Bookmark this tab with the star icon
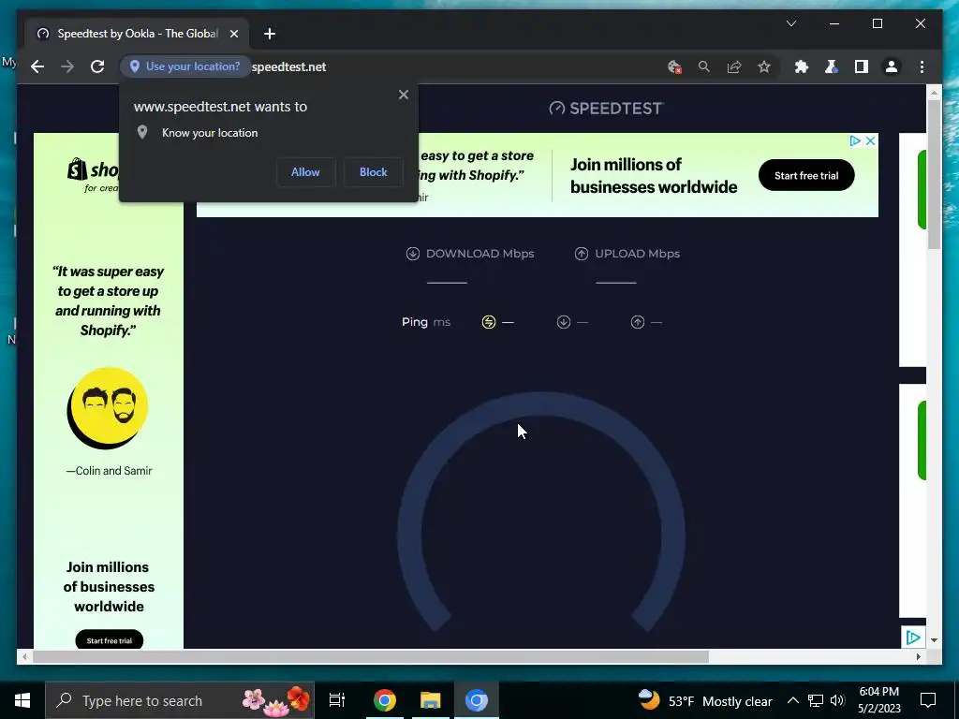959x719 pixels. (x=764, y=66)
